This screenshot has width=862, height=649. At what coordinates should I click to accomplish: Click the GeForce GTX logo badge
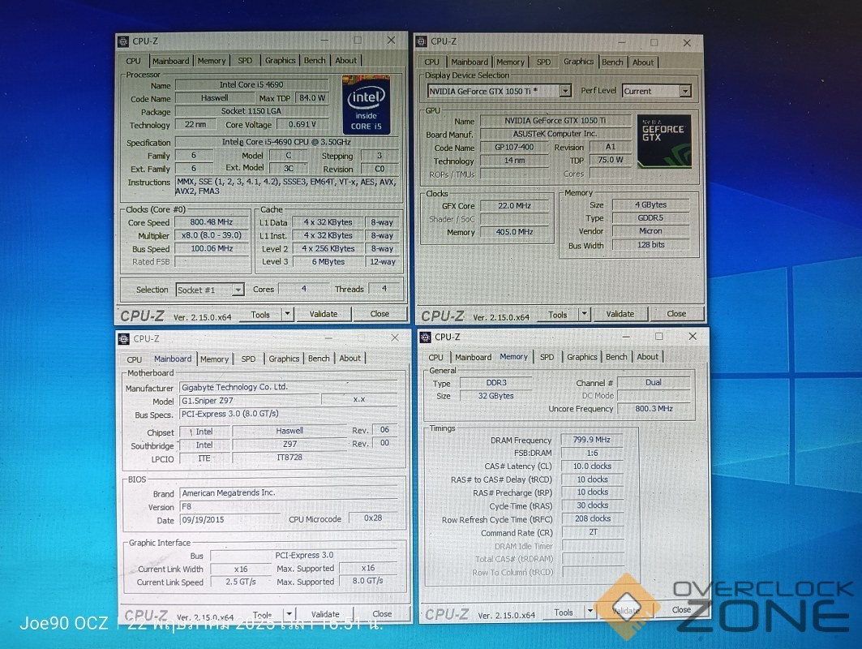[x=664, y=141]
